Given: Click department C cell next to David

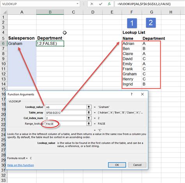Looking at the screenshot, I should (x=151, y=59).
